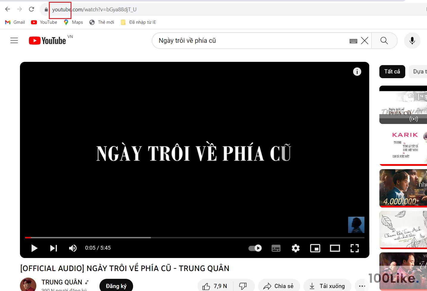Open the Chạm Khẽ Tim Anh thumbnail

point(403,229)
